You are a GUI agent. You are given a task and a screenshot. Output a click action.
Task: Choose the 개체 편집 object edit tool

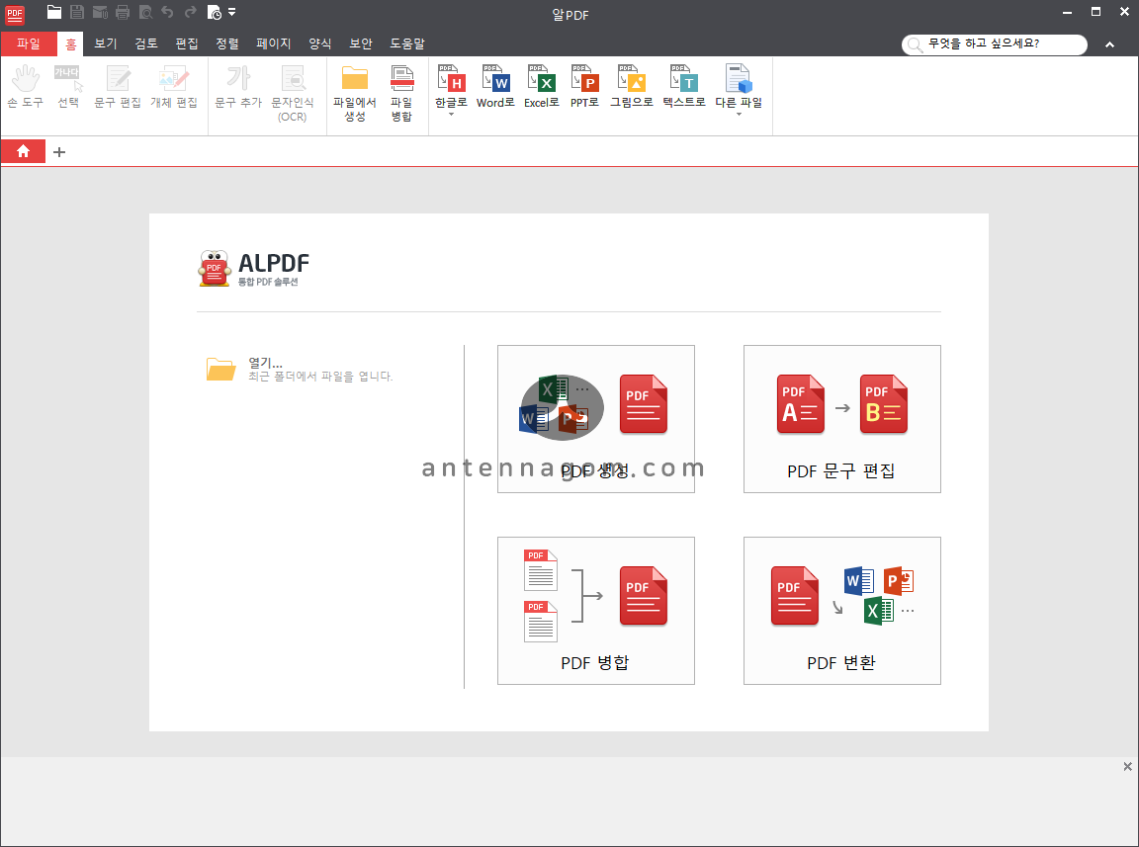[x=174, y=86]
